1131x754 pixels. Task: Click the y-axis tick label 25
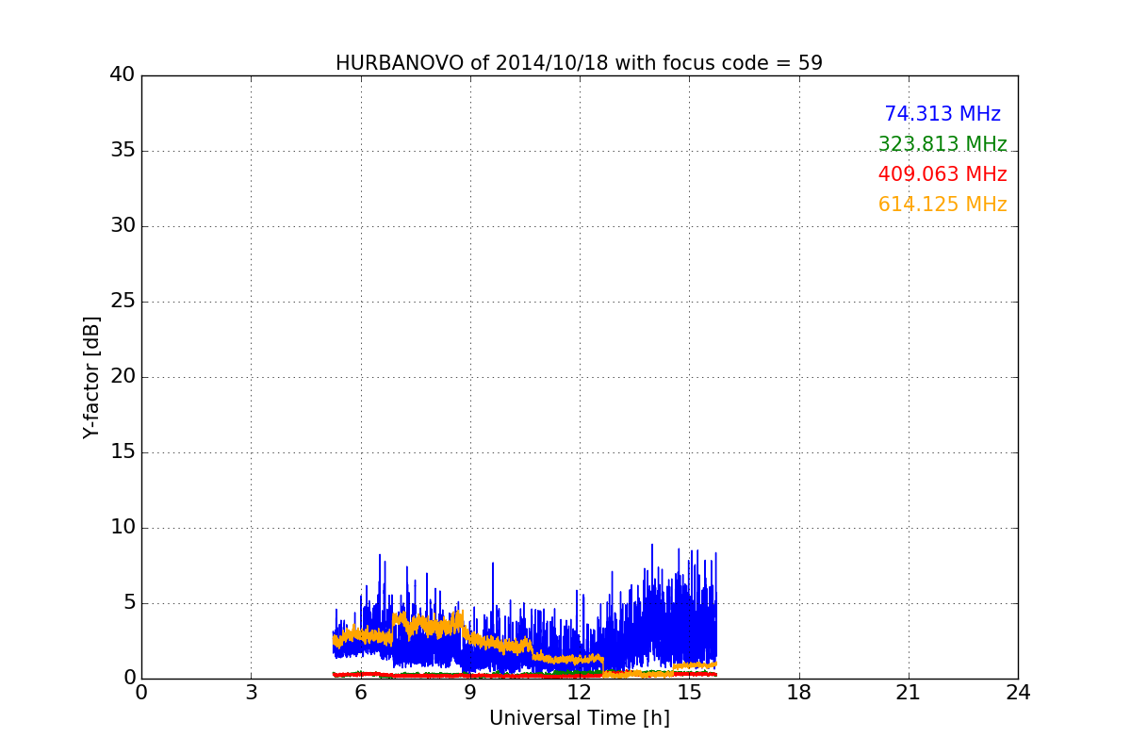click(x=123, y=302)
